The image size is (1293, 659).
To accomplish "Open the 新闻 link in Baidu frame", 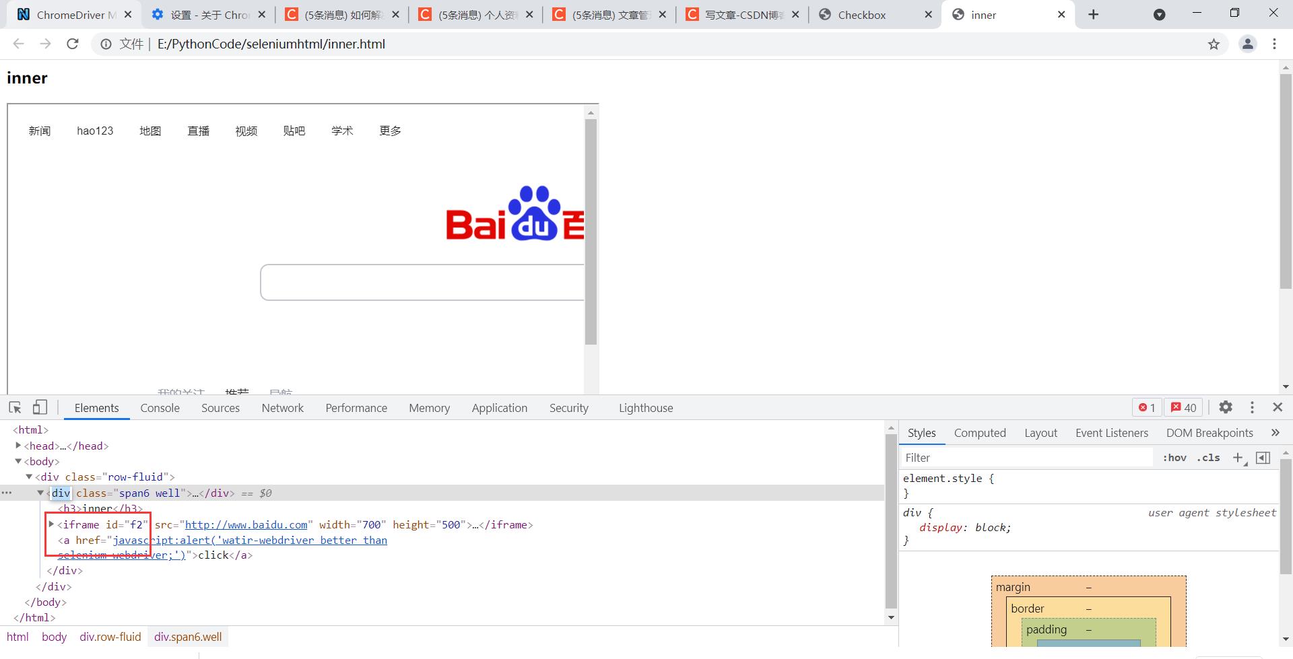I will 40,131.
